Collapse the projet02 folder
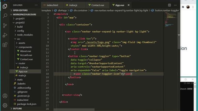 20,23
